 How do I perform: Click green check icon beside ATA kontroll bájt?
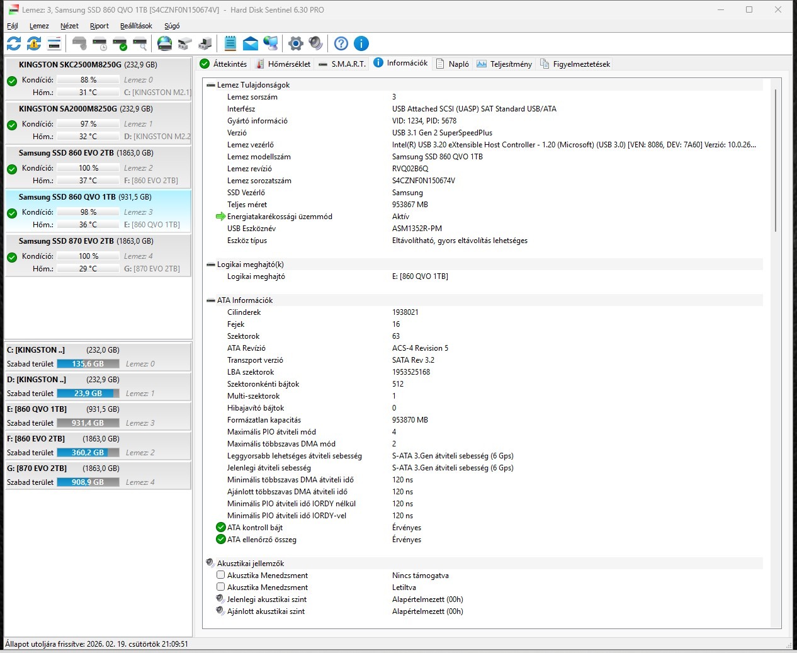pos(220,527)
